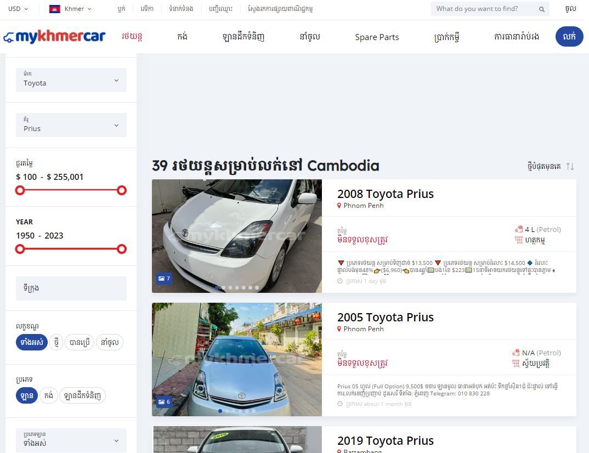Screen dimensions: 589x453
Task: Click the white 2008 Prius photo
Action: [x=237, y=236]
